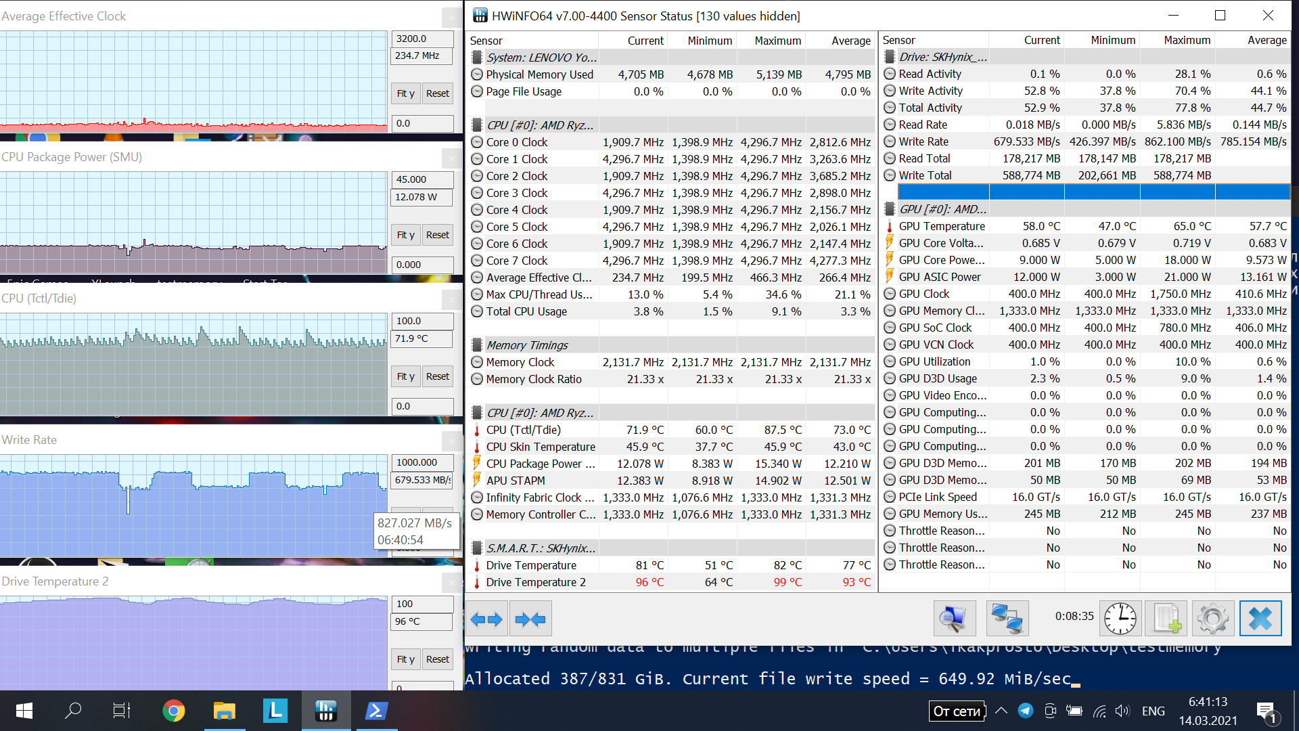Viewport: 1299px width, 731px height.
Task: Click the Drive: SKHynix group icon
Action: [x=890, y=57]
